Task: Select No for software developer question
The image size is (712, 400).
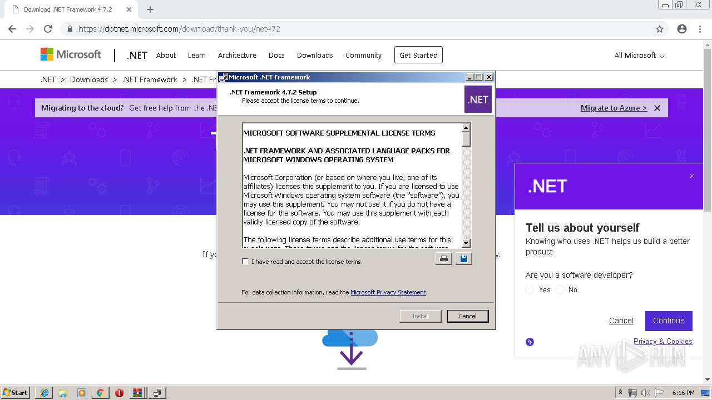Action: click(560, 289)
